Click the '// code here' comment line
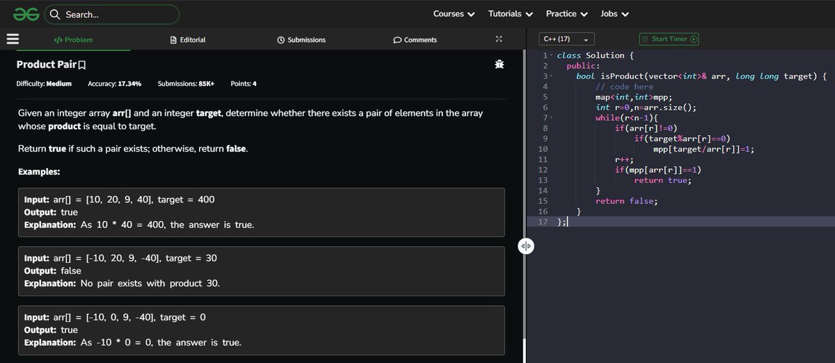Screen dimensions: 835x363 coord(624,86)
